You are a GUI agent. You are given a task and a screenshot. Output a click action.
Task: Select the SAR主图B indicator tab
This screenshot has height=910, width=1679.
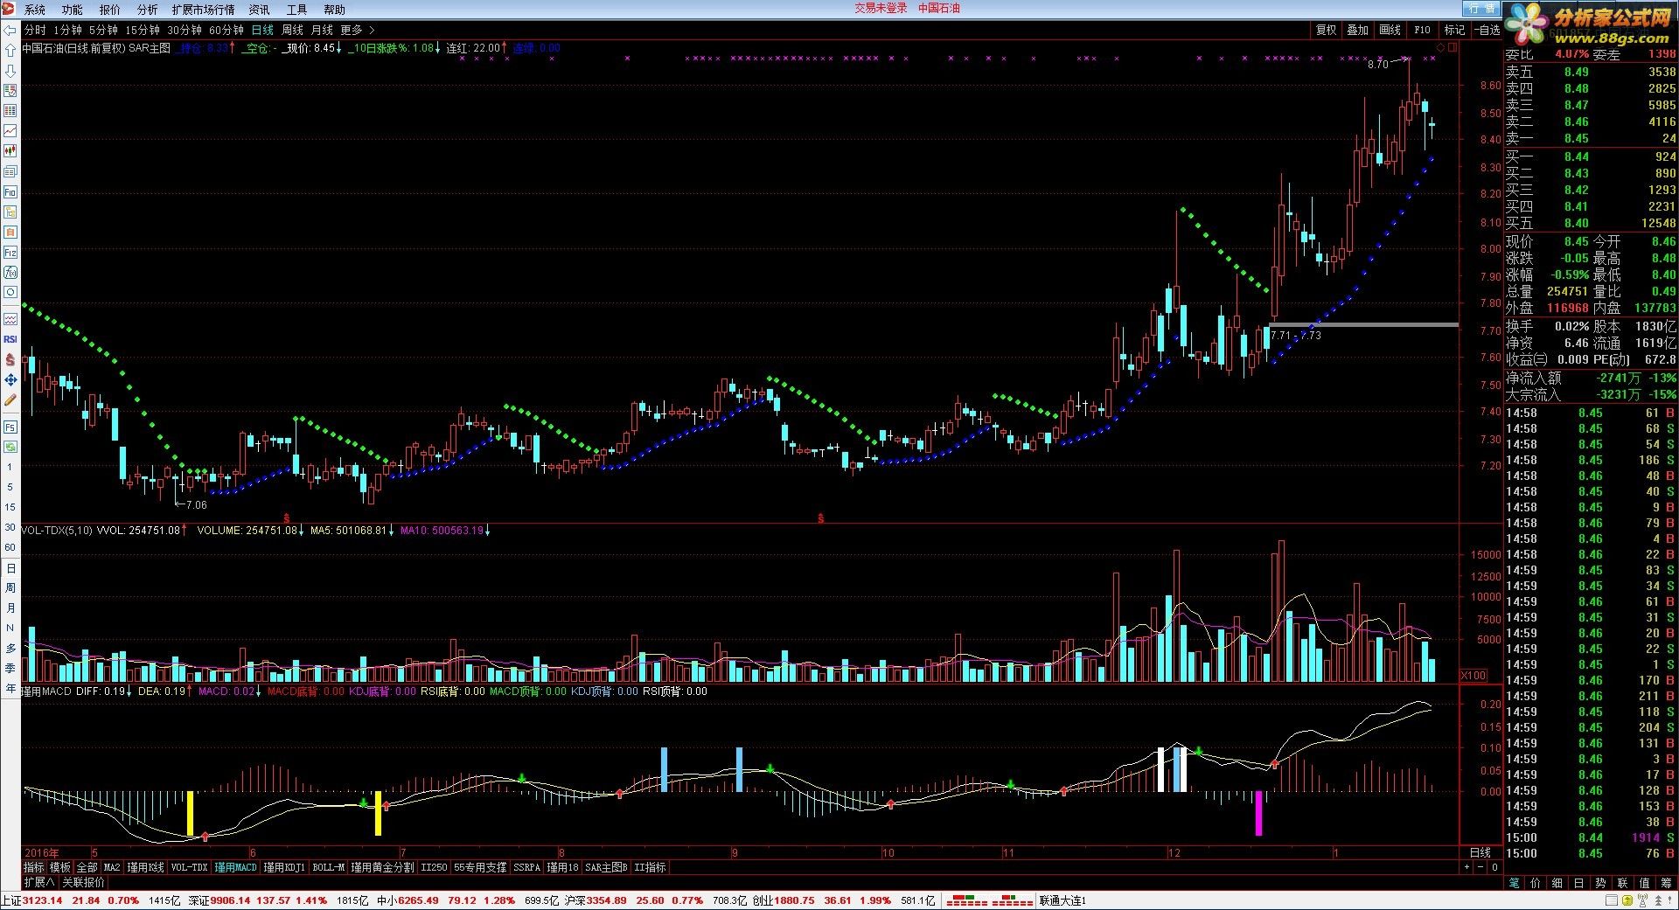(x=606, y=867)
